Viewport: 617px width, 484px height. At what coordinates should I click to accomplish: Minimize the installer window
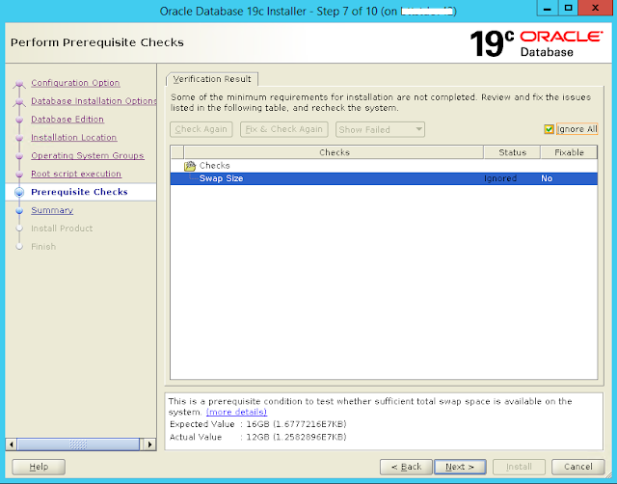coord(548,8)
